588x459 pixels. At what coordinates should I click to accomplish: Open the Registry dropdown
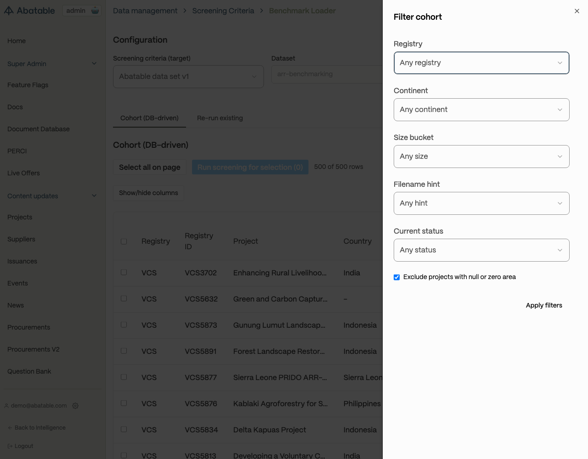coord(481,63)
